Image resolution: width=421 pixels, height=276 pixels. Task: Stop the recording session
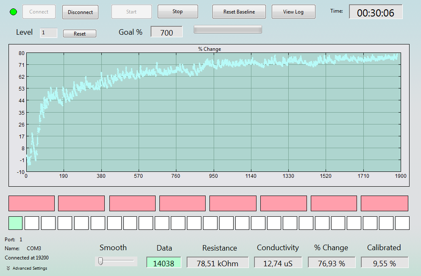(x=178, y=11)
